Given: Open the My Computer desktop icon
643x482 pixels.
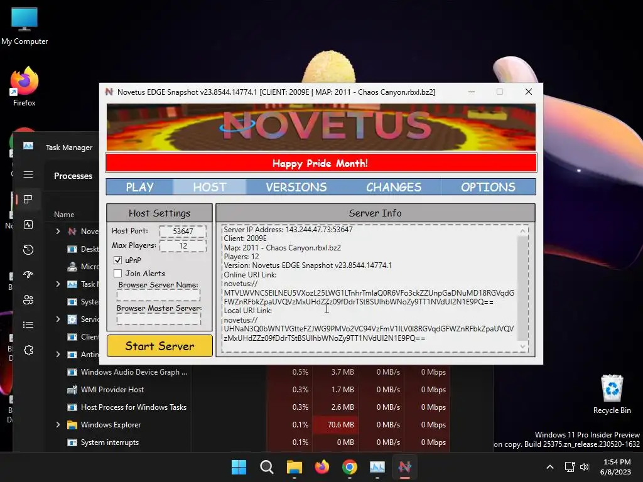Looking at the screenshot, I should (x=24, y=26).
